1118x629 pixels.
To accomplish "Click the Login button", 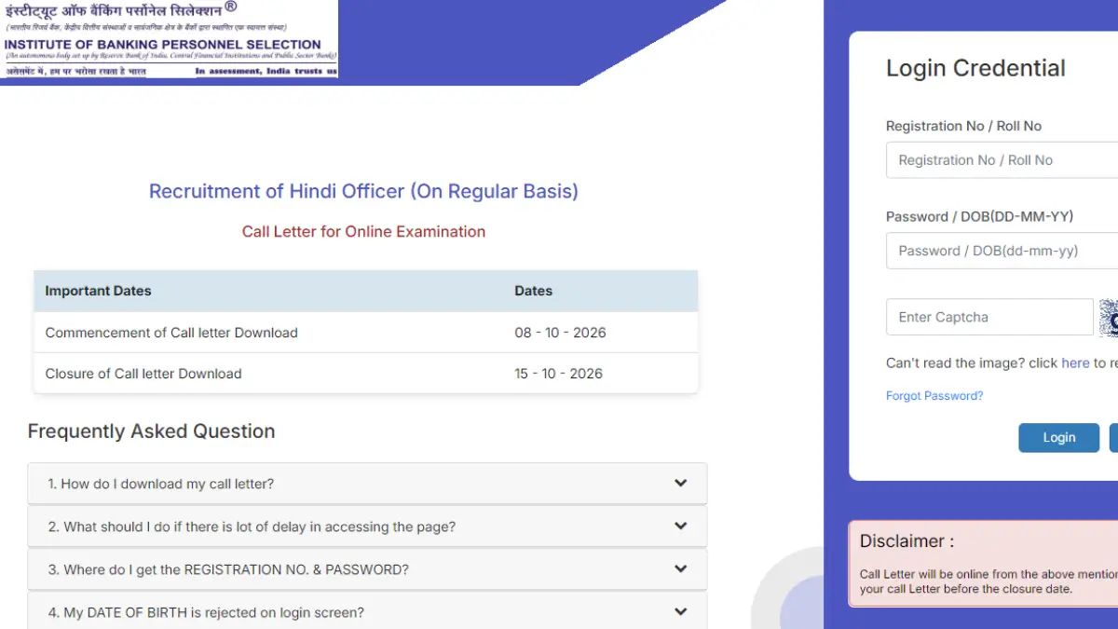I will point(1058,437).
